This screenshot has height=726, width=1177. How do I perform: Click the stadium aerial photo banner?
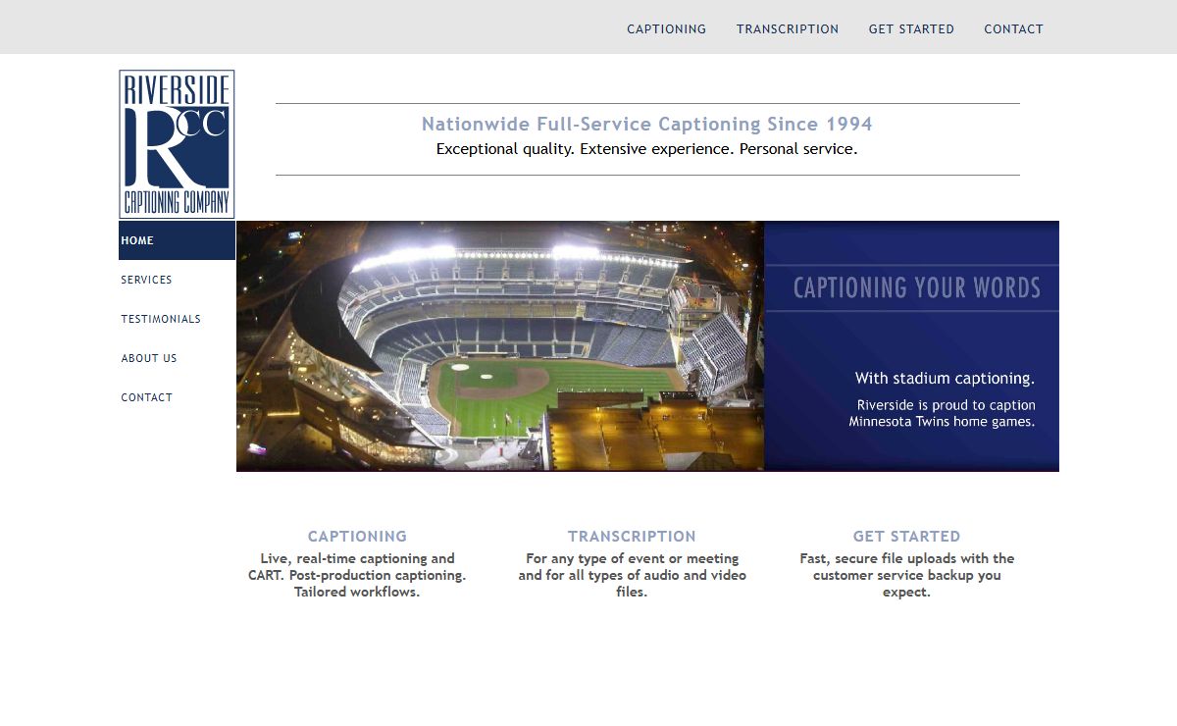(500, 345)
